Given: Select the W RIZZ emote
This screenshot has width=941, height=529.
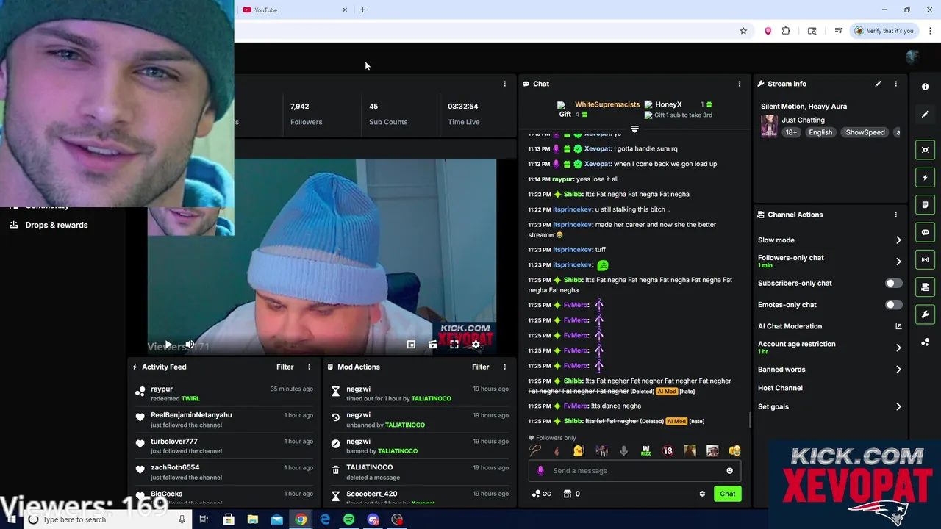Looking at the screenshot, I should click(645, 450).
